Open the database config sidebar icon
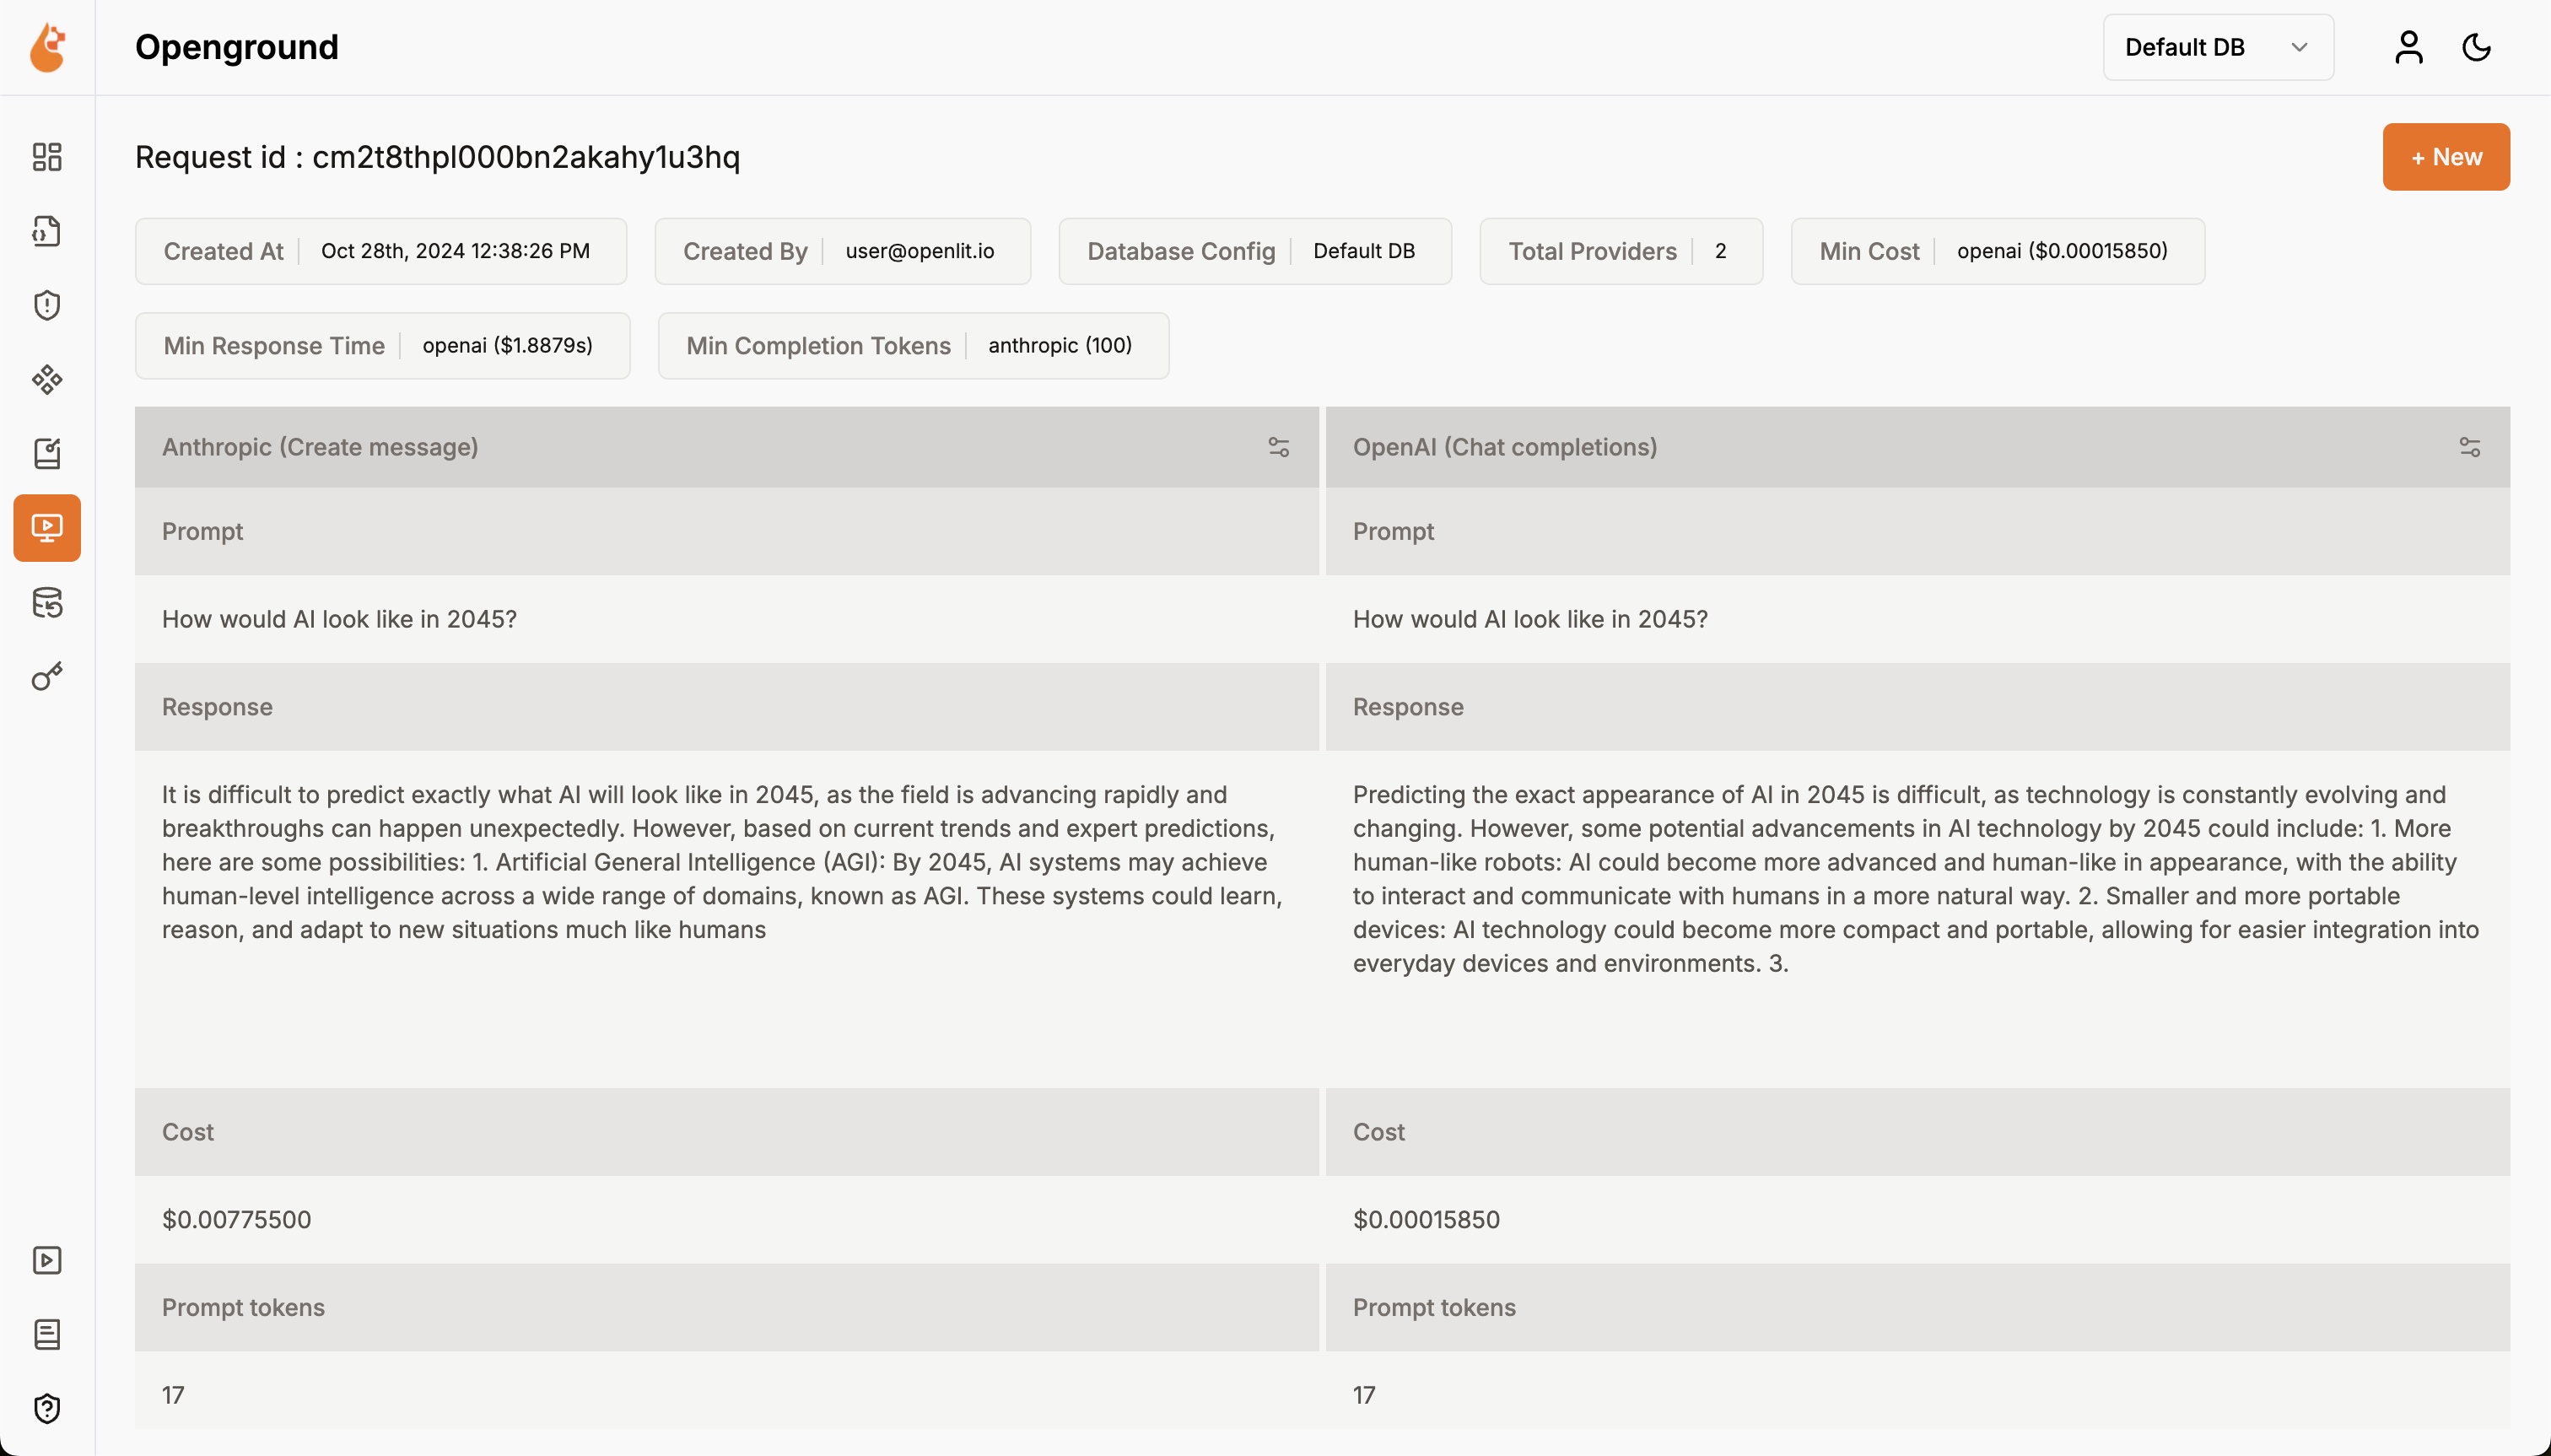Screen dimensions: 2551x1456 click(x=47, y=603)
